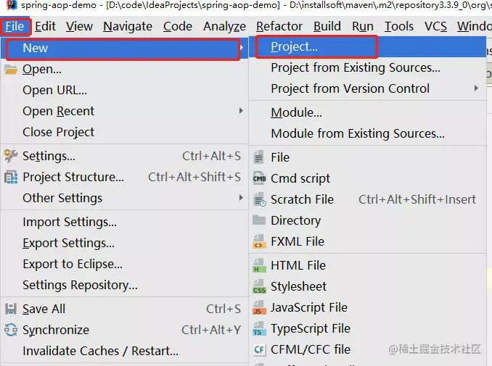Click the Cmd script file icon
The width and height of the screenshot is (492, 366).
(x=259, y=178)
